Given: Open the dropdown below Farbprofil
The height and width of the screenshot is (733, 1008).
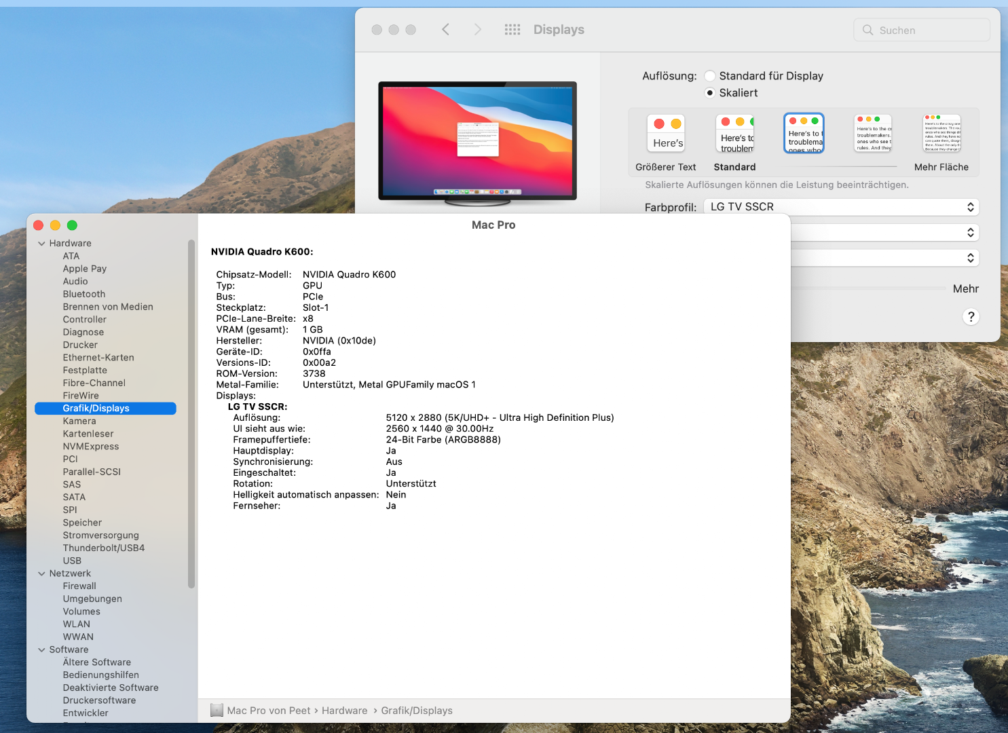Looking at the screenshot, I should coord(885,232).
